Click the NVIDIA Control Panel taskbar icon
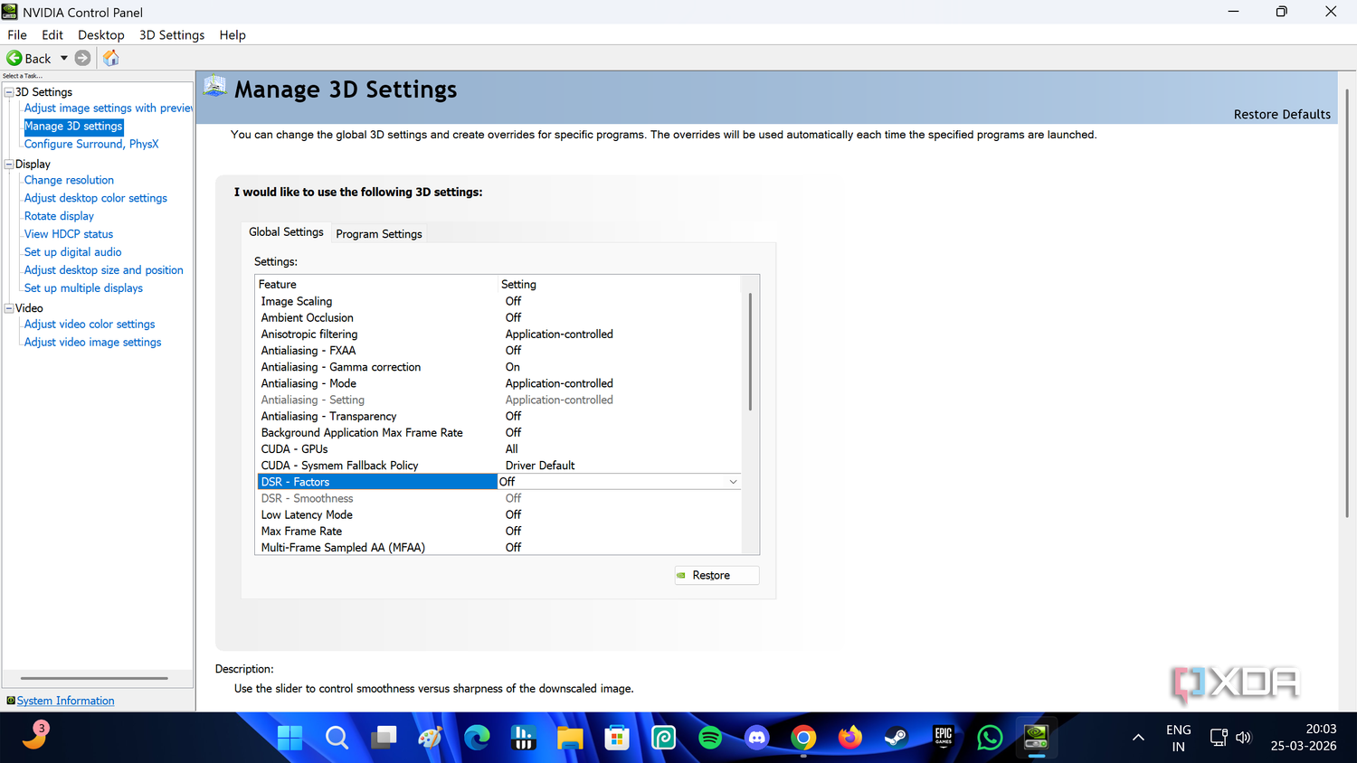Screen dimensions: 1357x763 coord(1037,738)
